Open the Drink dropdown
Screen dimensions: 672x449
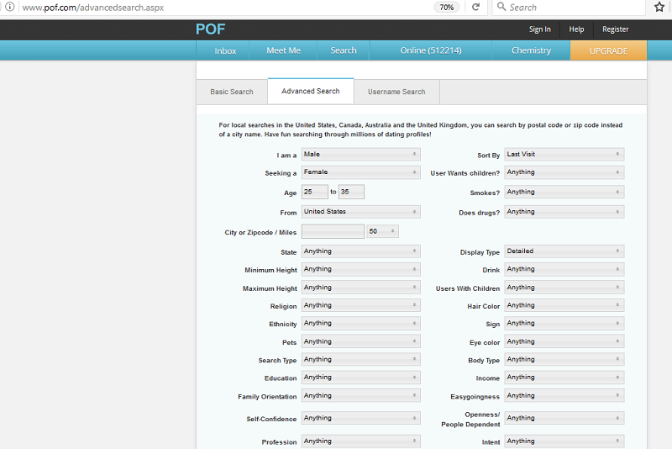point(564,269)
